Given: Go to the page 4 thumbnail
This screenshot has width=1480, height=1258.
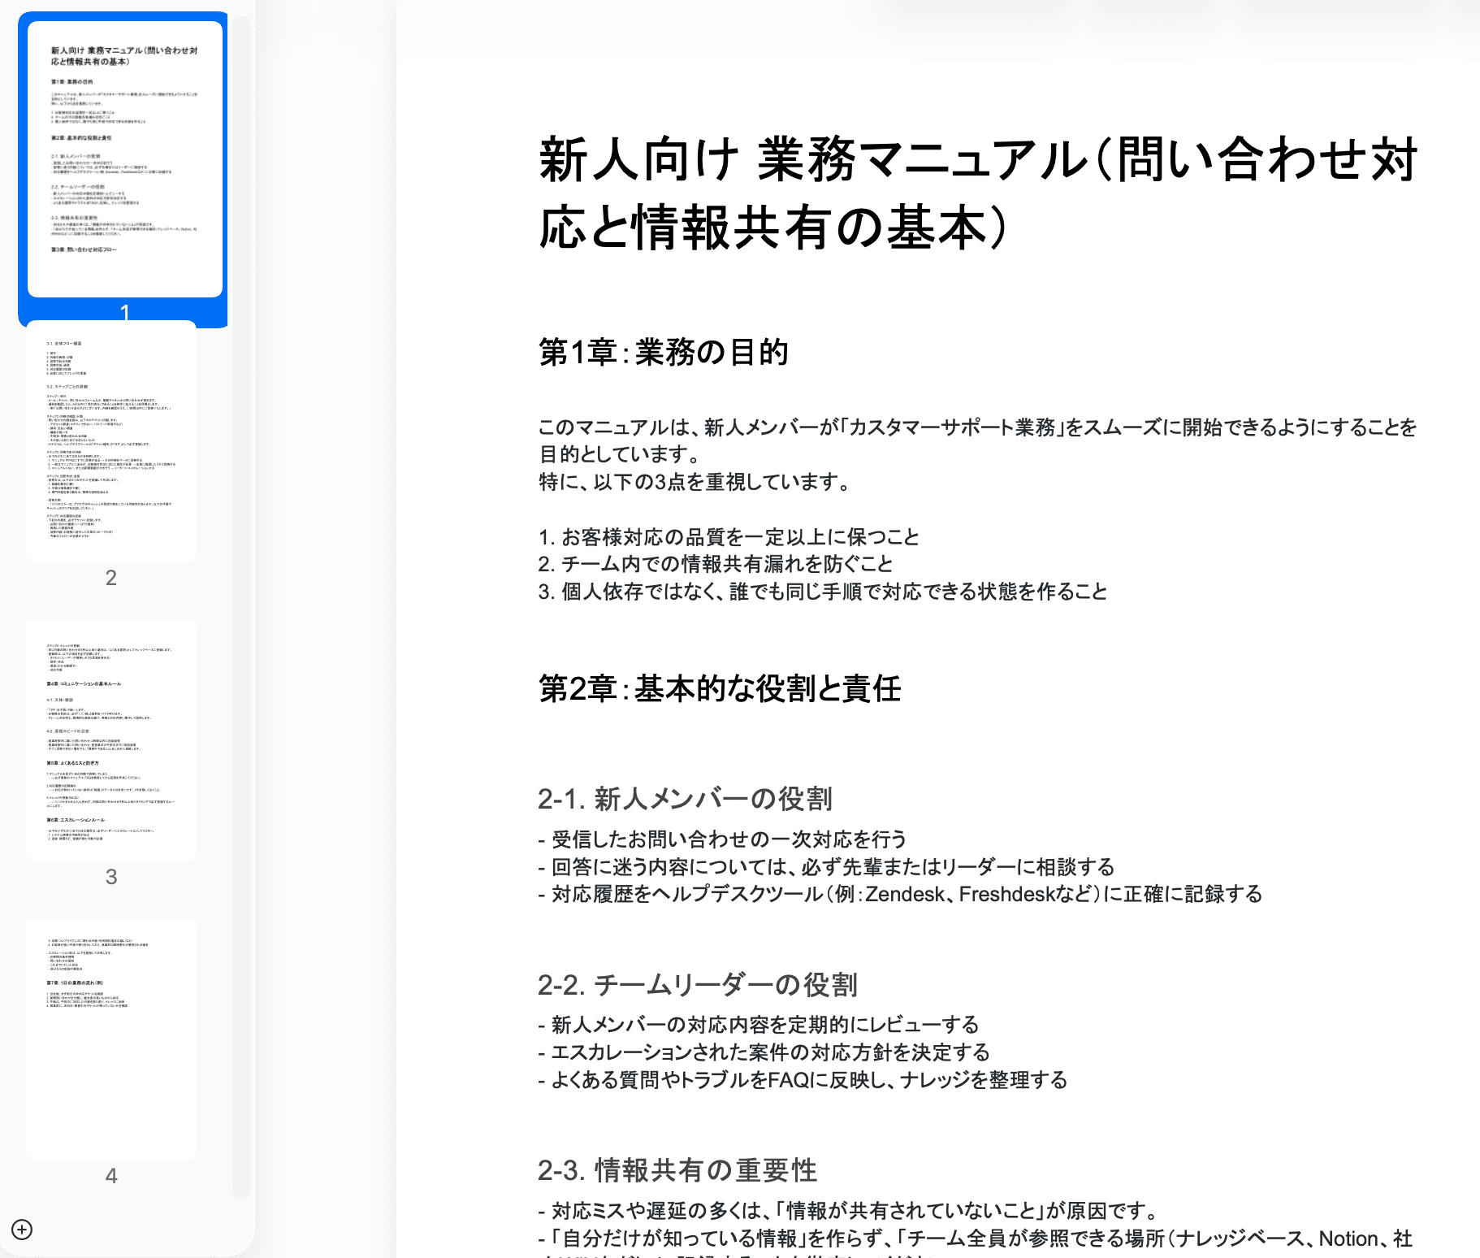Looking at the screenshot, I should pos(111,1039).
